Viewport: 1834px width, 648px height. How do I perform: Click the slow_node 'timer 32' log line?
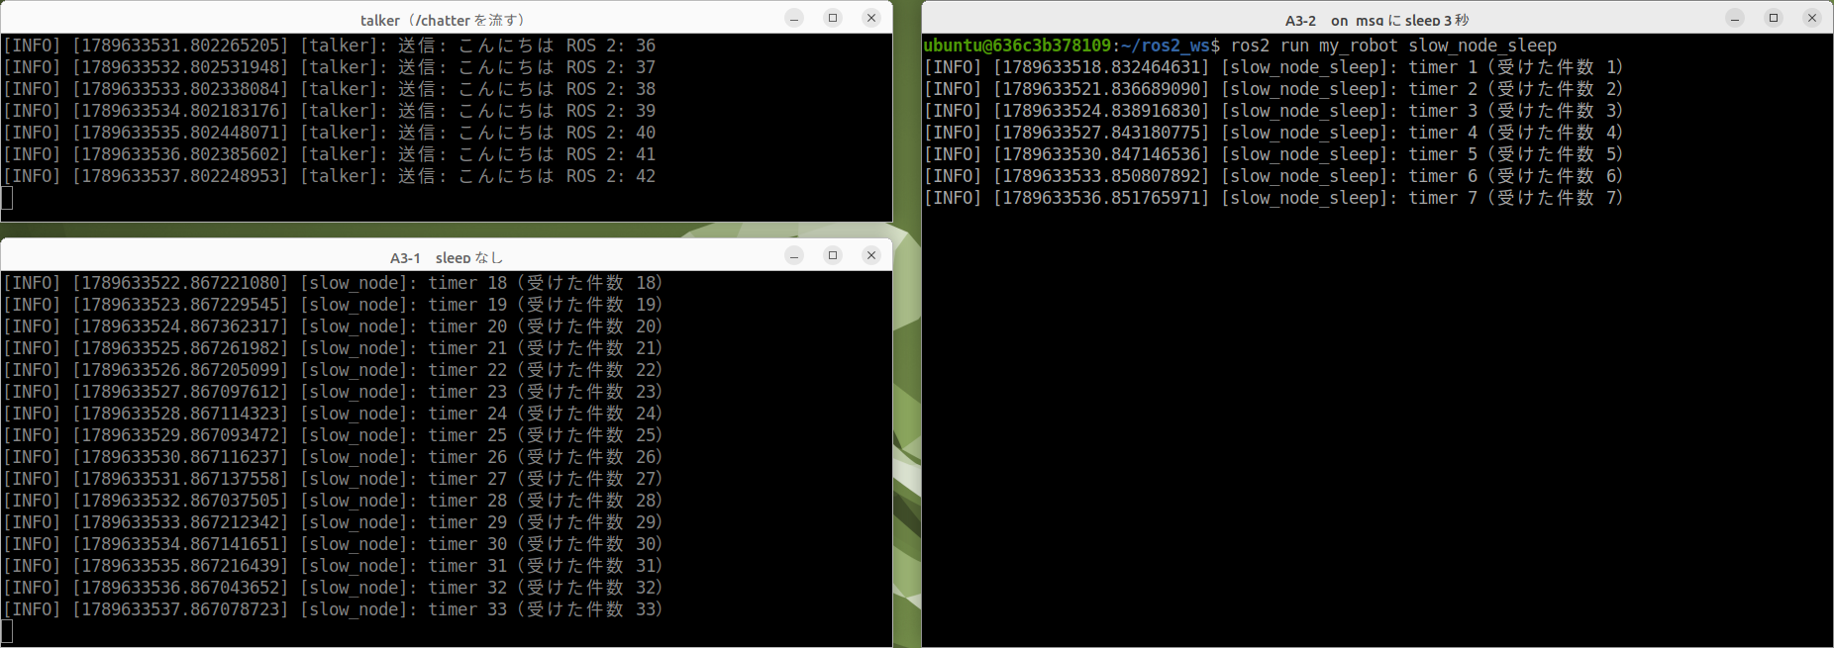click(x=333, y=588)
